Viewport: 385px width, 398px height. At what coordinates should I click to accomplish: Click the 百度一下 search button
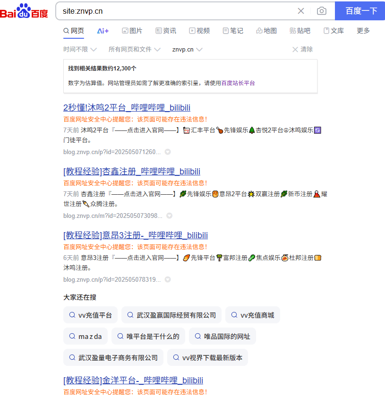(x=360, y=11)
